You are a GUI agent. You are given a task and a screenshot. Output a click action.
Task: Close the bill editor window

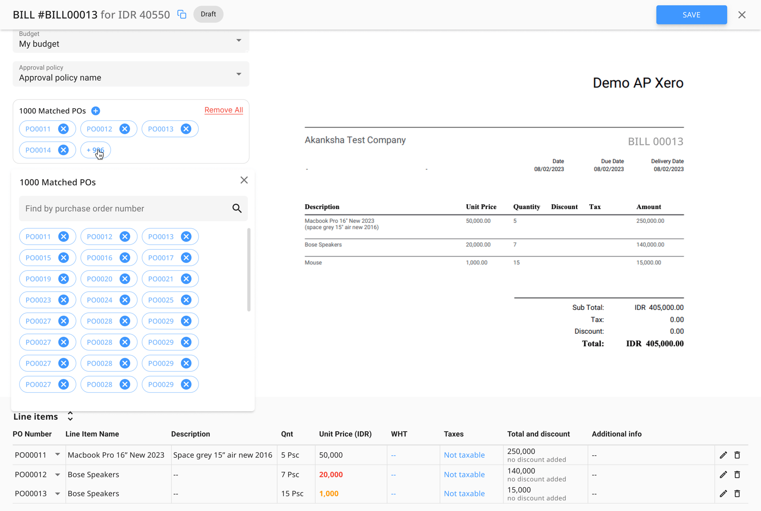point(742,15)
